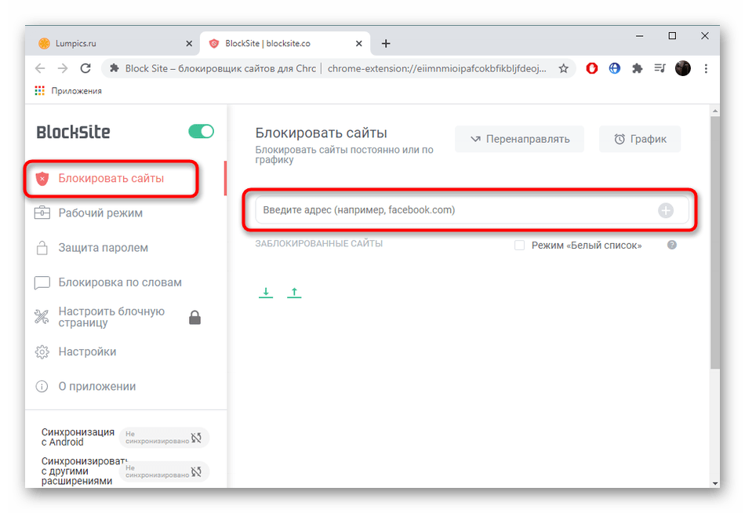Open the Chrome extensions puzzle icon

pos(638,68)
